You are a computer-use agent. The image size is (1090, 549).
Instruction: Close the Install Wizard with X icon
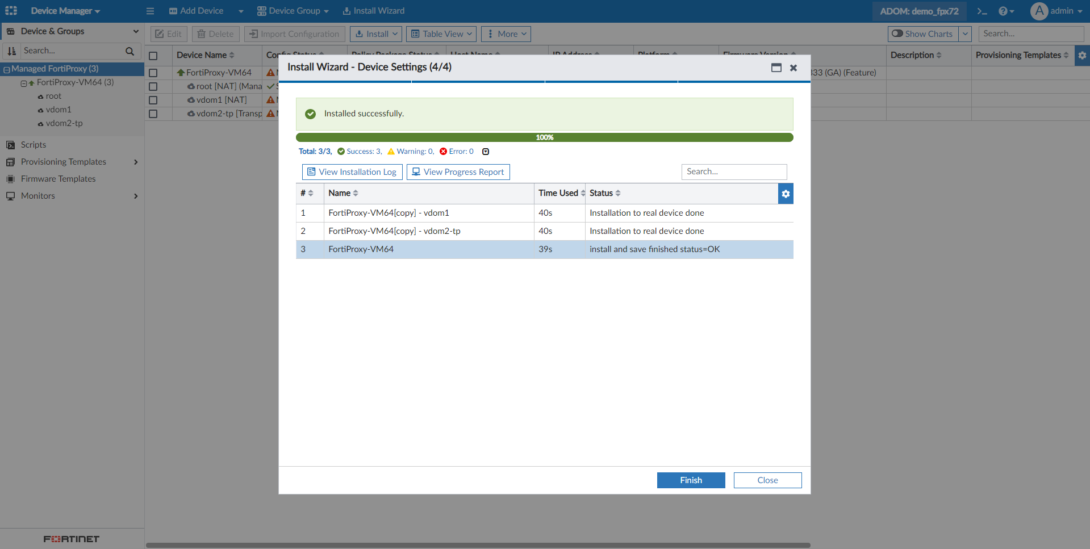click(x=794, y=68)
